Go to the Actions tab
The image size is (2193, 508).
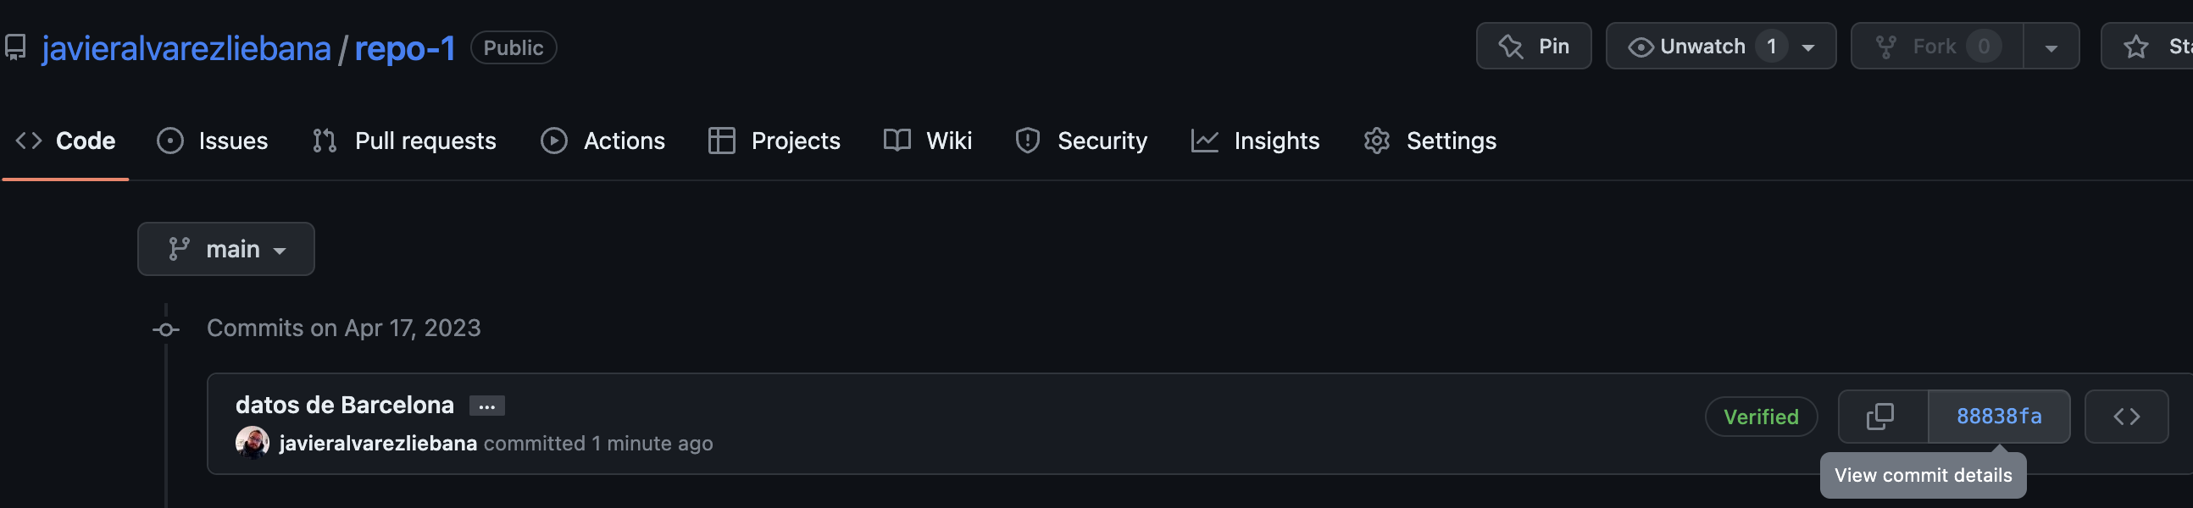[602, 141]
